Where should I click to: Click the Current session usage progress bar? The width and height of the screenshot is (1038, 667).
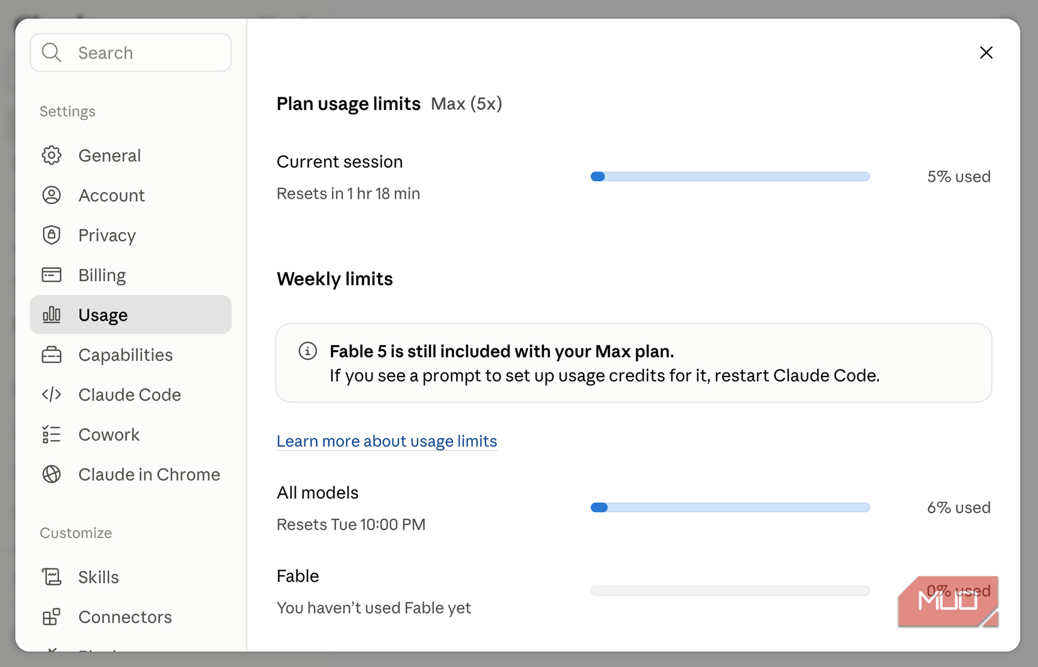pyautogui.click(x=730, y=177)
